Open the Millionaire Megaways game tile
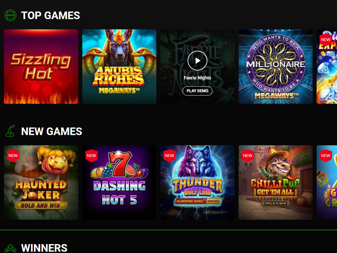Screen dimensions: 337x253 [x=275, y=67]
